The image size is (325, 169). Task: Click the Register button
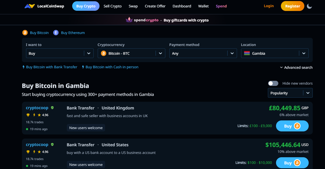pyautogui.click(x=293, y=6)
